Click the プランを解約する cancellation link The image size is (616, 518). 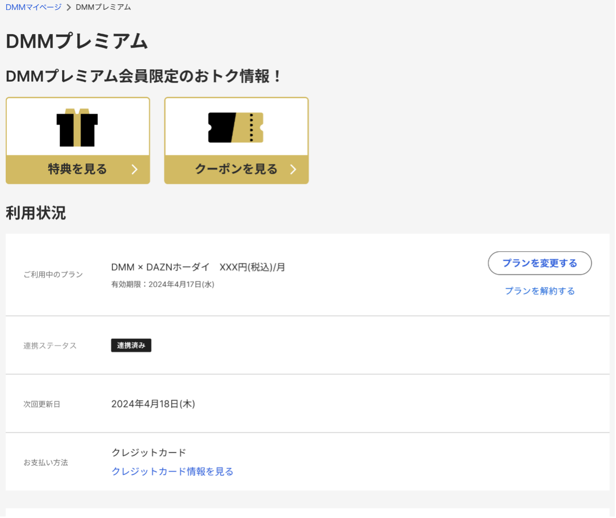point(539,291)
